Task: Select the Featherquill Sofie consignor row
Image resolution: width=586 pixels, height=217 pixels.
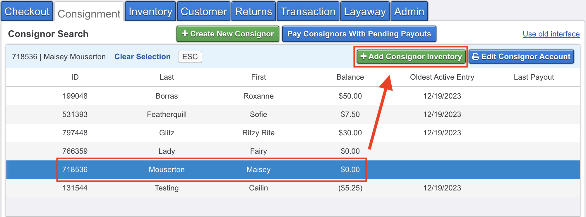Action: click(x=258, y=114)
